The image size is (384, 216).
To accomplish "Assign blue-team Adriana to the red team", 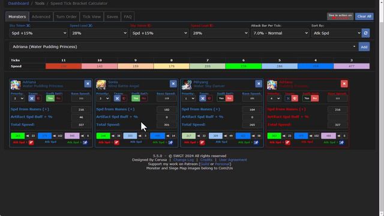I will click(x=38, y=98).
